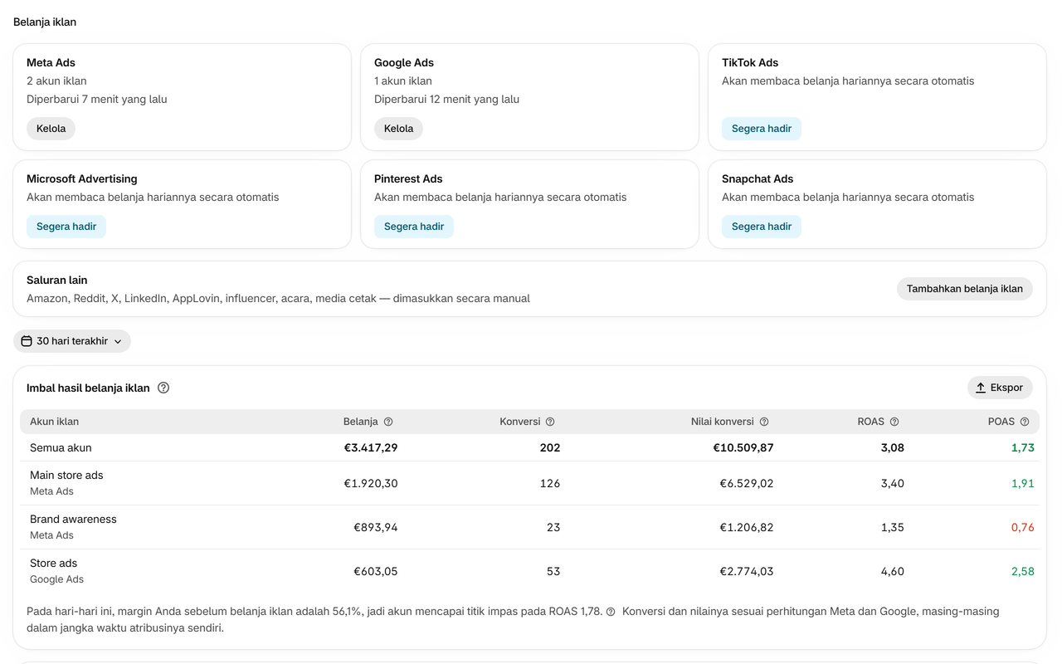Click the ROAS value 4,60

tap(892, 571)
